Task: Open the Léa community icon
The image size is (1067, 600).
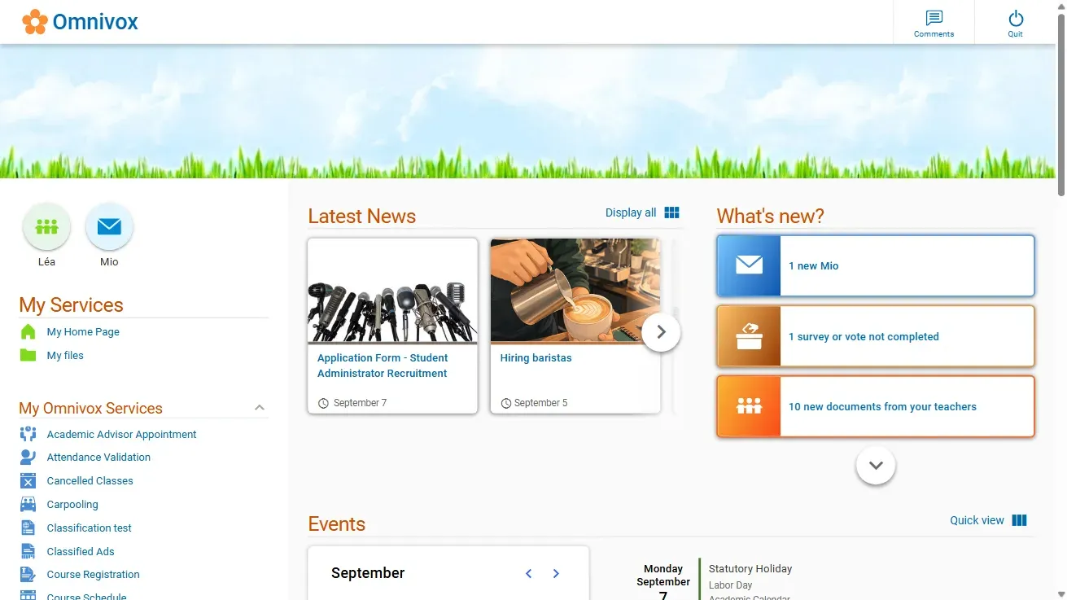Action: coord(46,226)
